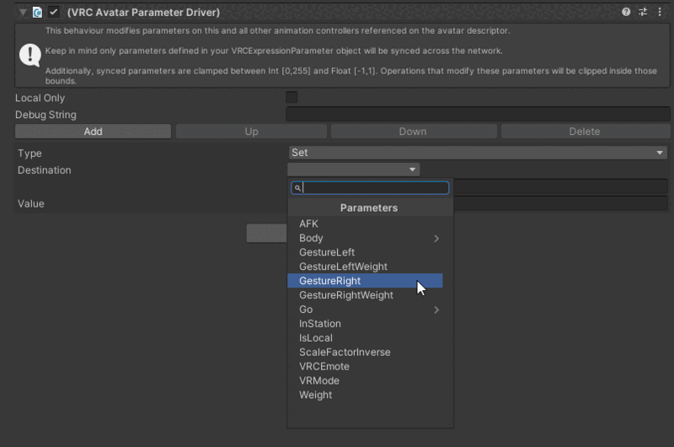The height and width of the screenshot is (447, 674).
Task: Select GestureLeftWeight parameter
Action: tap(365, 267)
